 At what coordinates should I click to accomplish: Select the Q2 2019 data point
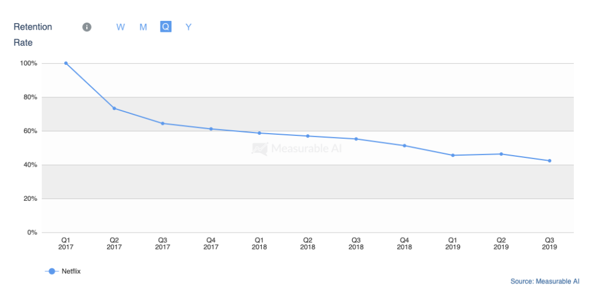point(501,154)
